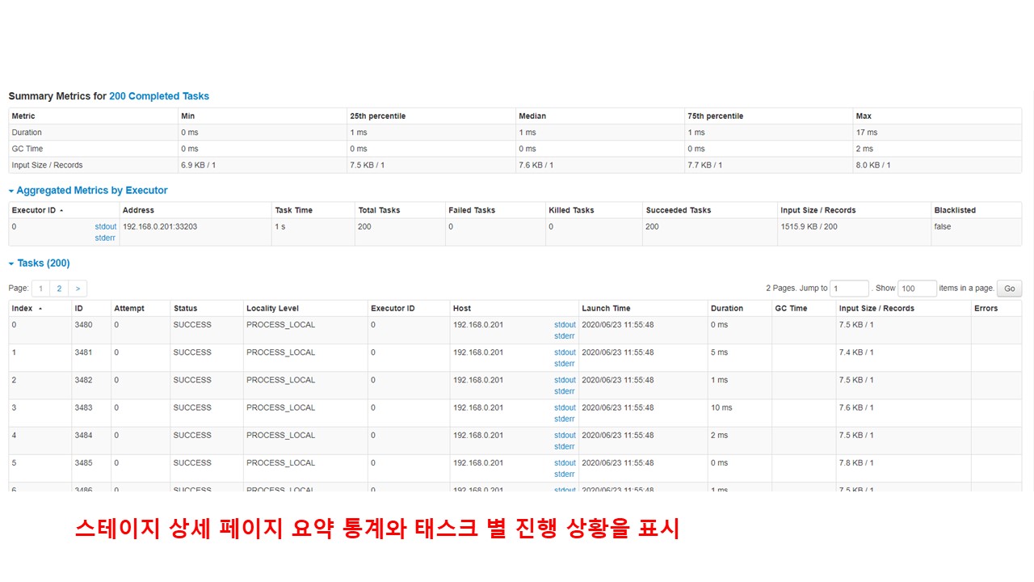1034x582 pixels.
Task: Sort tasks by Input Size / Records header
Action: (903, 309)
